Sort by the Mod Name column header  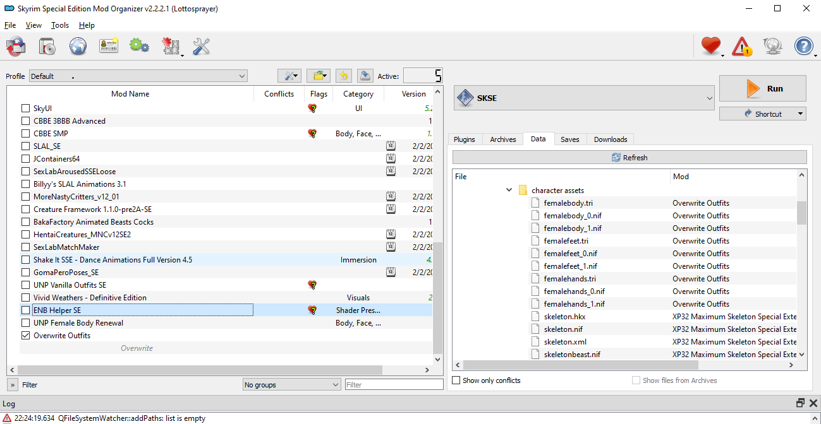pos(130,94)
